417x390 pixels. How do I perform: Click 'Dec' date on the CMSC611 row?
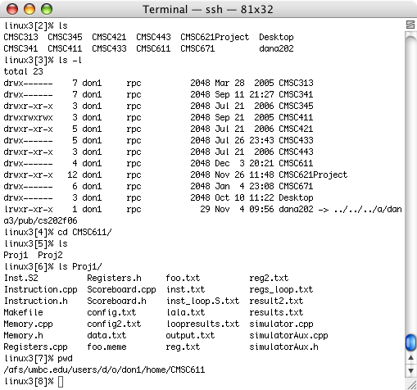click(x=222, y=163)
